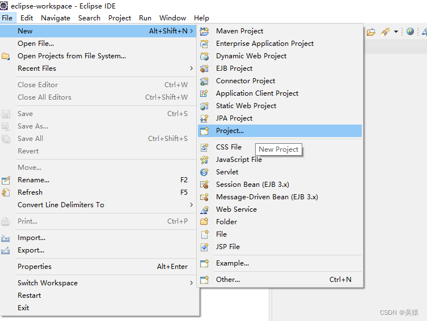Screen dimensions: 427x321
Task: Click the Project... wizard icon
Action: [204, 131]
